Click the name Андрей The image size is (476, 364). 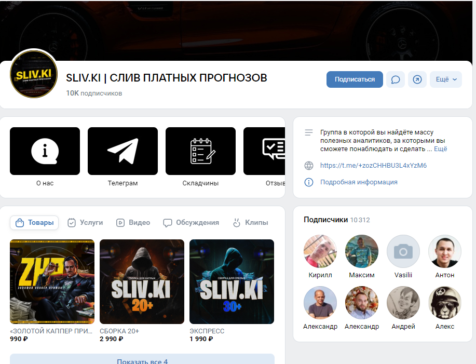[403, 327]
